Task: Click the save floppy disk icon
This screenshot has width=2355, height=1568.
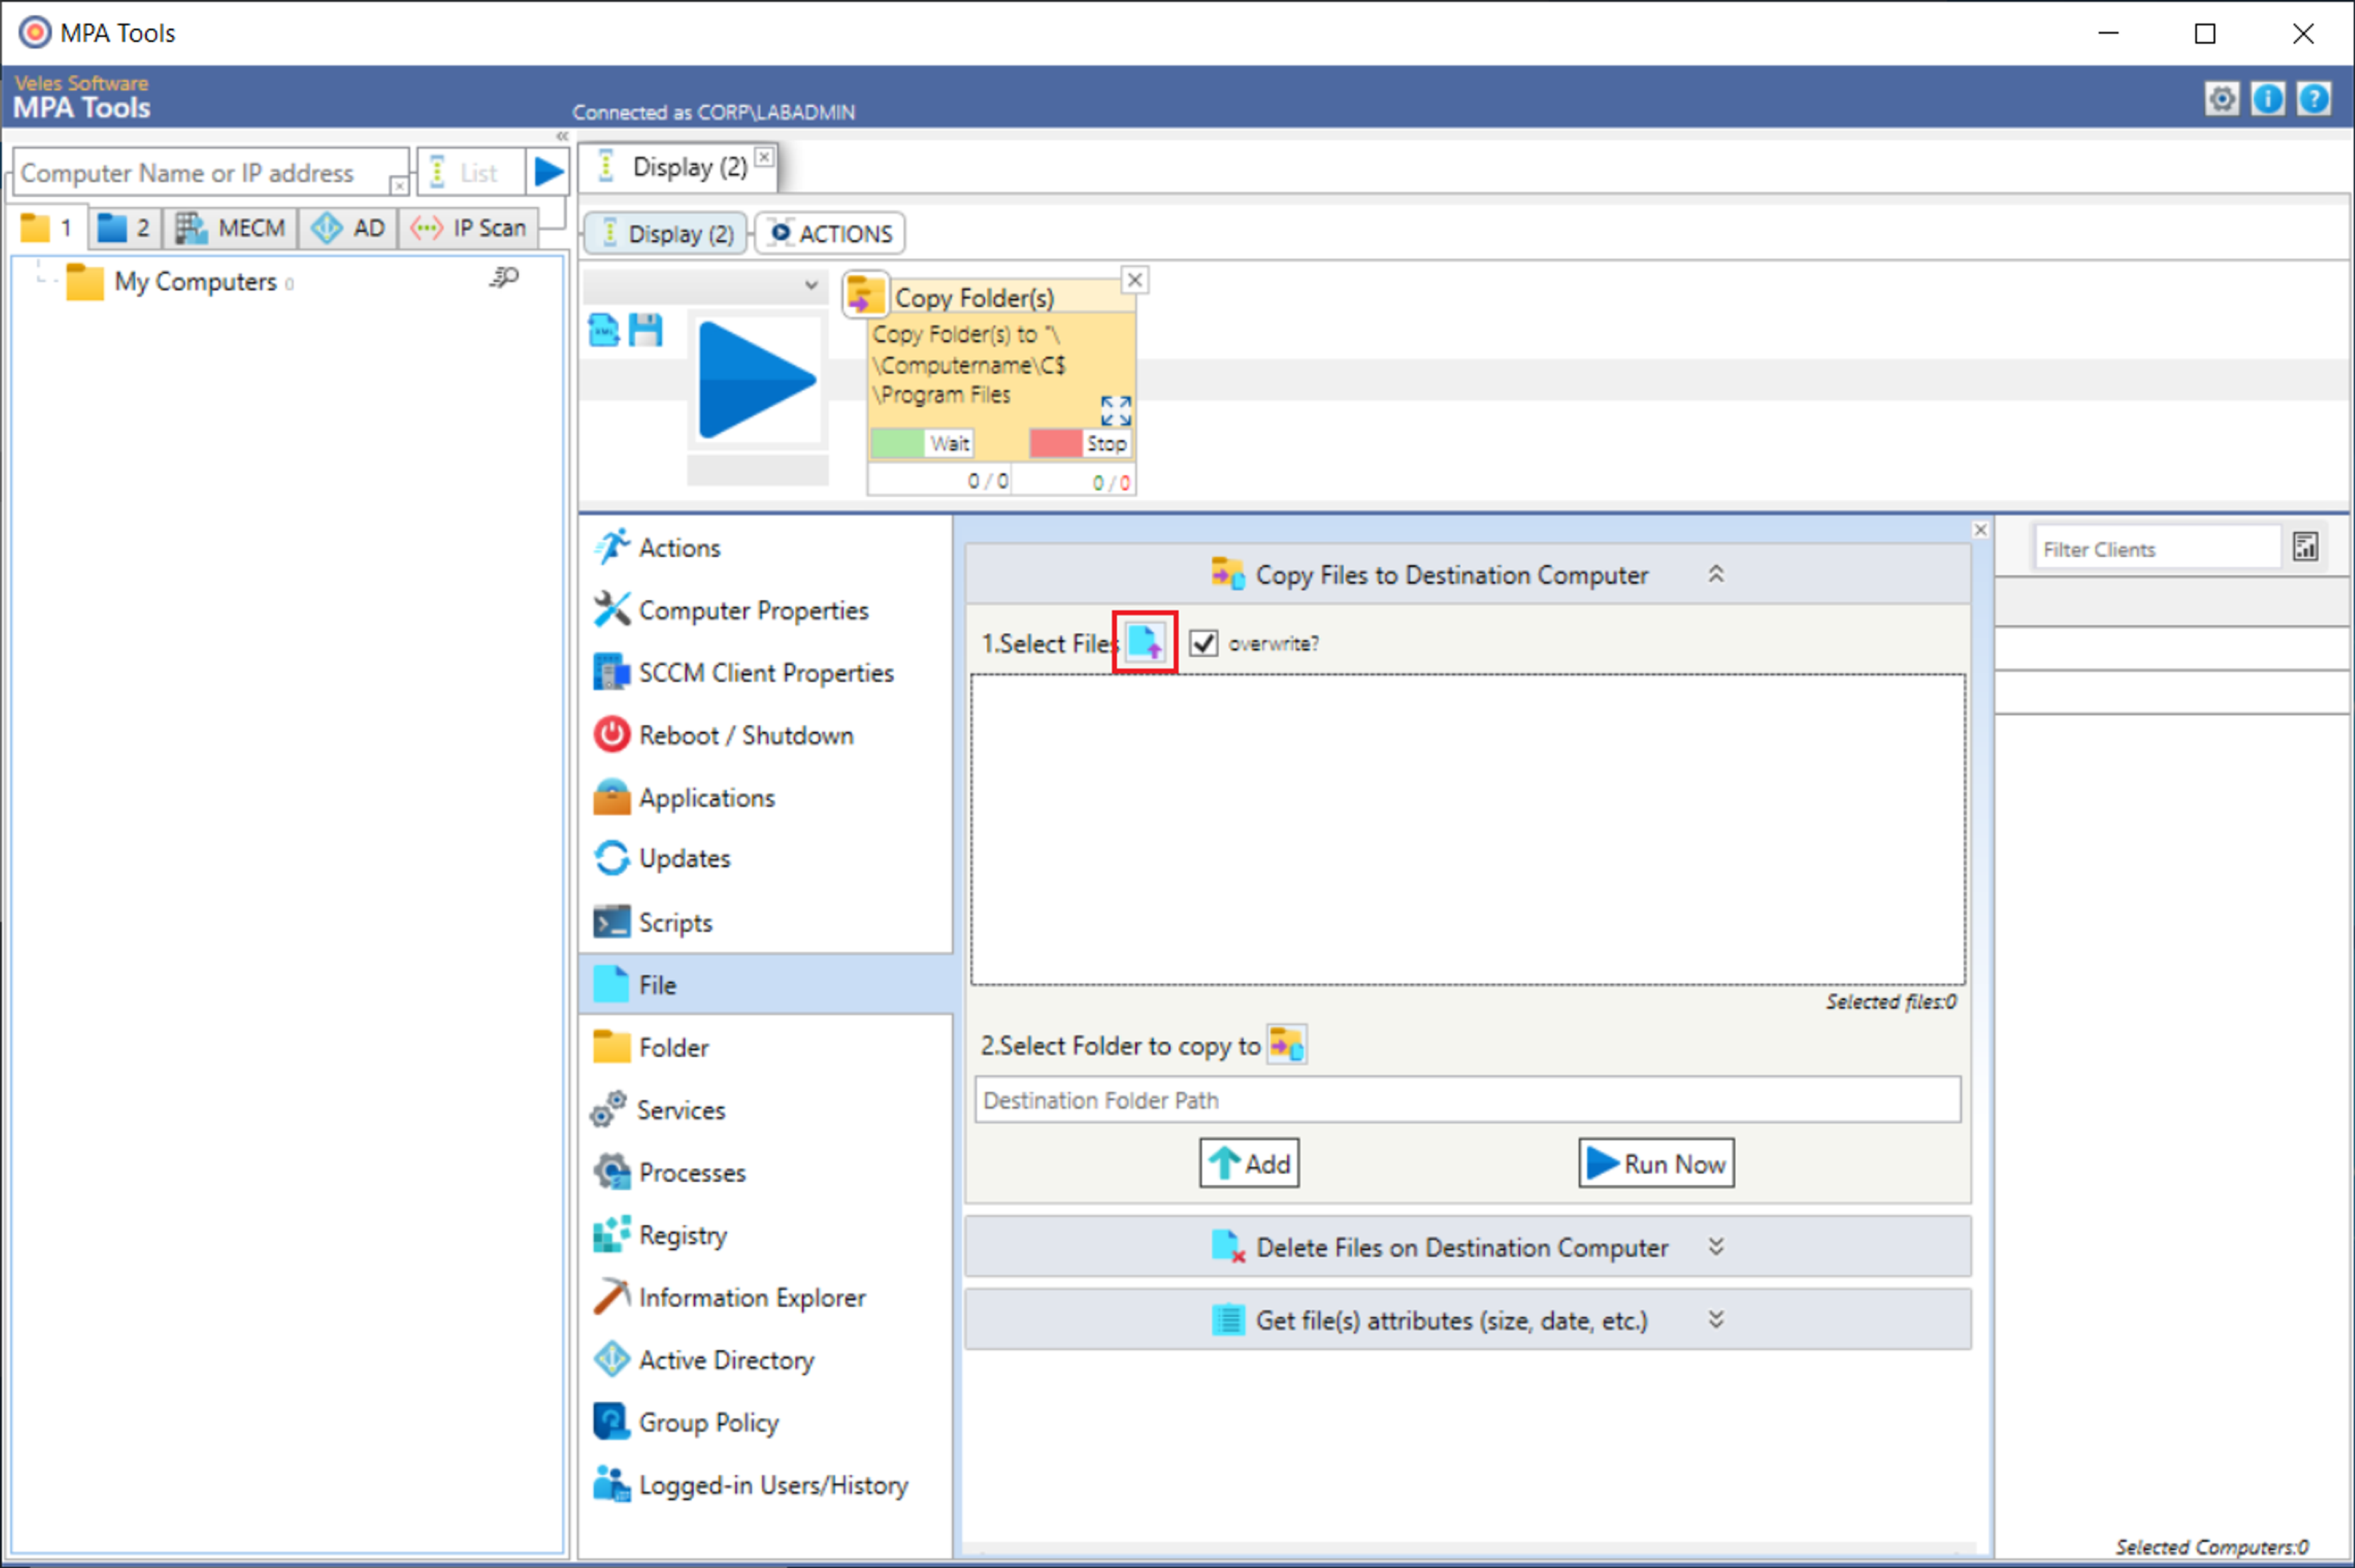Action: pyautogui.click(x=645, y=330)
